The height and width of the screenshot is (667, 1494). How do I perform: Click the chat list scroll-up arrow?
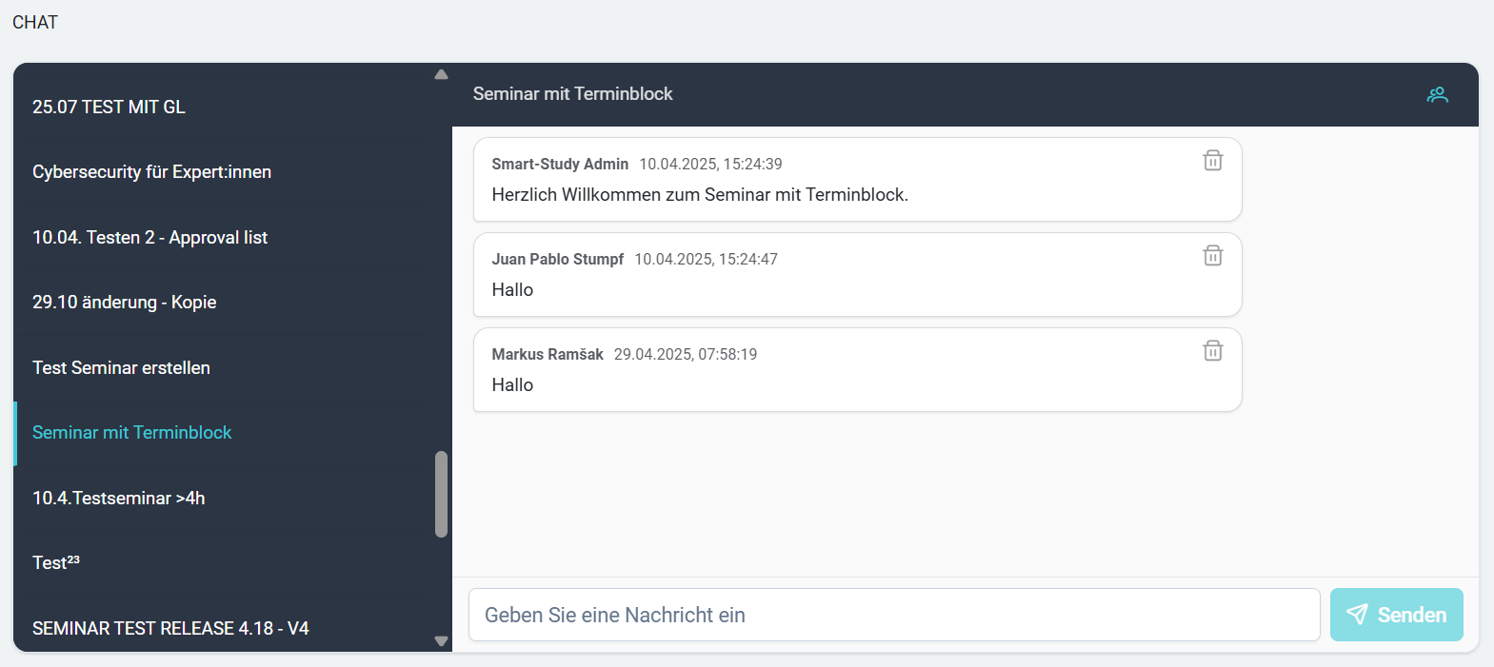441,74
